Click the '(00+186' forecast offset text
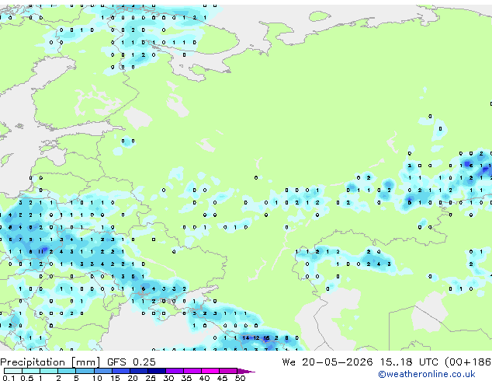This screenshot has height=381, width=492. (468, 362)
